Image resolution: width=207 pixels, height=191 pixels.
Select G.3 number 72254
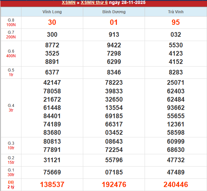pos(114,150)
